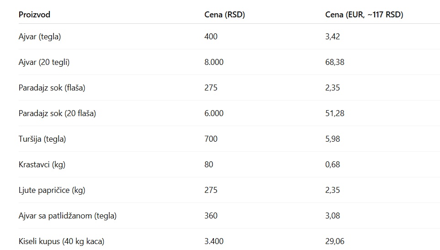Select Kiseli kupus (40 kg kaca) cell
The image size is (440, 250).
pos(61,241)
